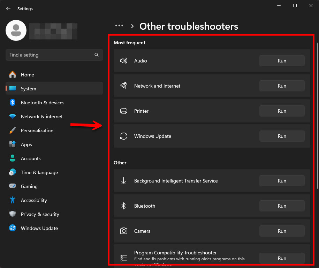Click the Most frequent section label

click(129, 43)
